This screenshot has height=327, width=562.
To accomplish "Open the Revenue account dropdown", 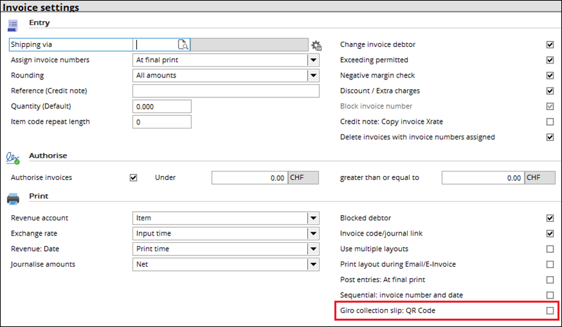I will pyautogui.click(x=313, y=218).
